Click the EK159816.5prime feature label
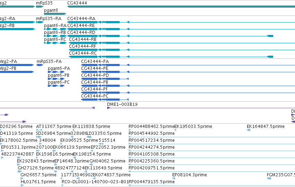The image size is (295, 187). (x=54, y=155)
